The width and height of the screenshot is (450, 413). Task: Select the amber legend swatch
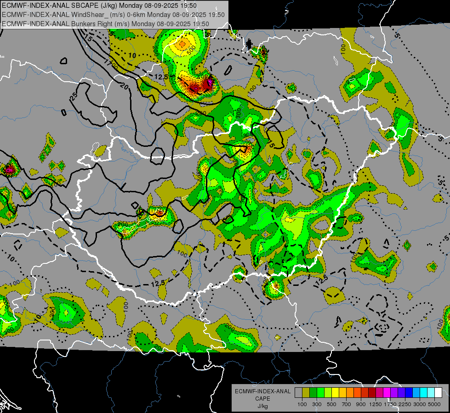pos(342,393)
